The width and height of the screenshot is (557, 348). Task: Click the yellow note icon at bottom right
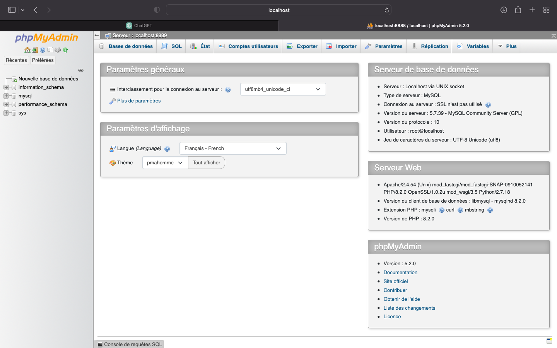549,341
